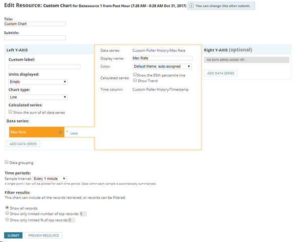Select Show only limited % of top records

coord(7,220)
